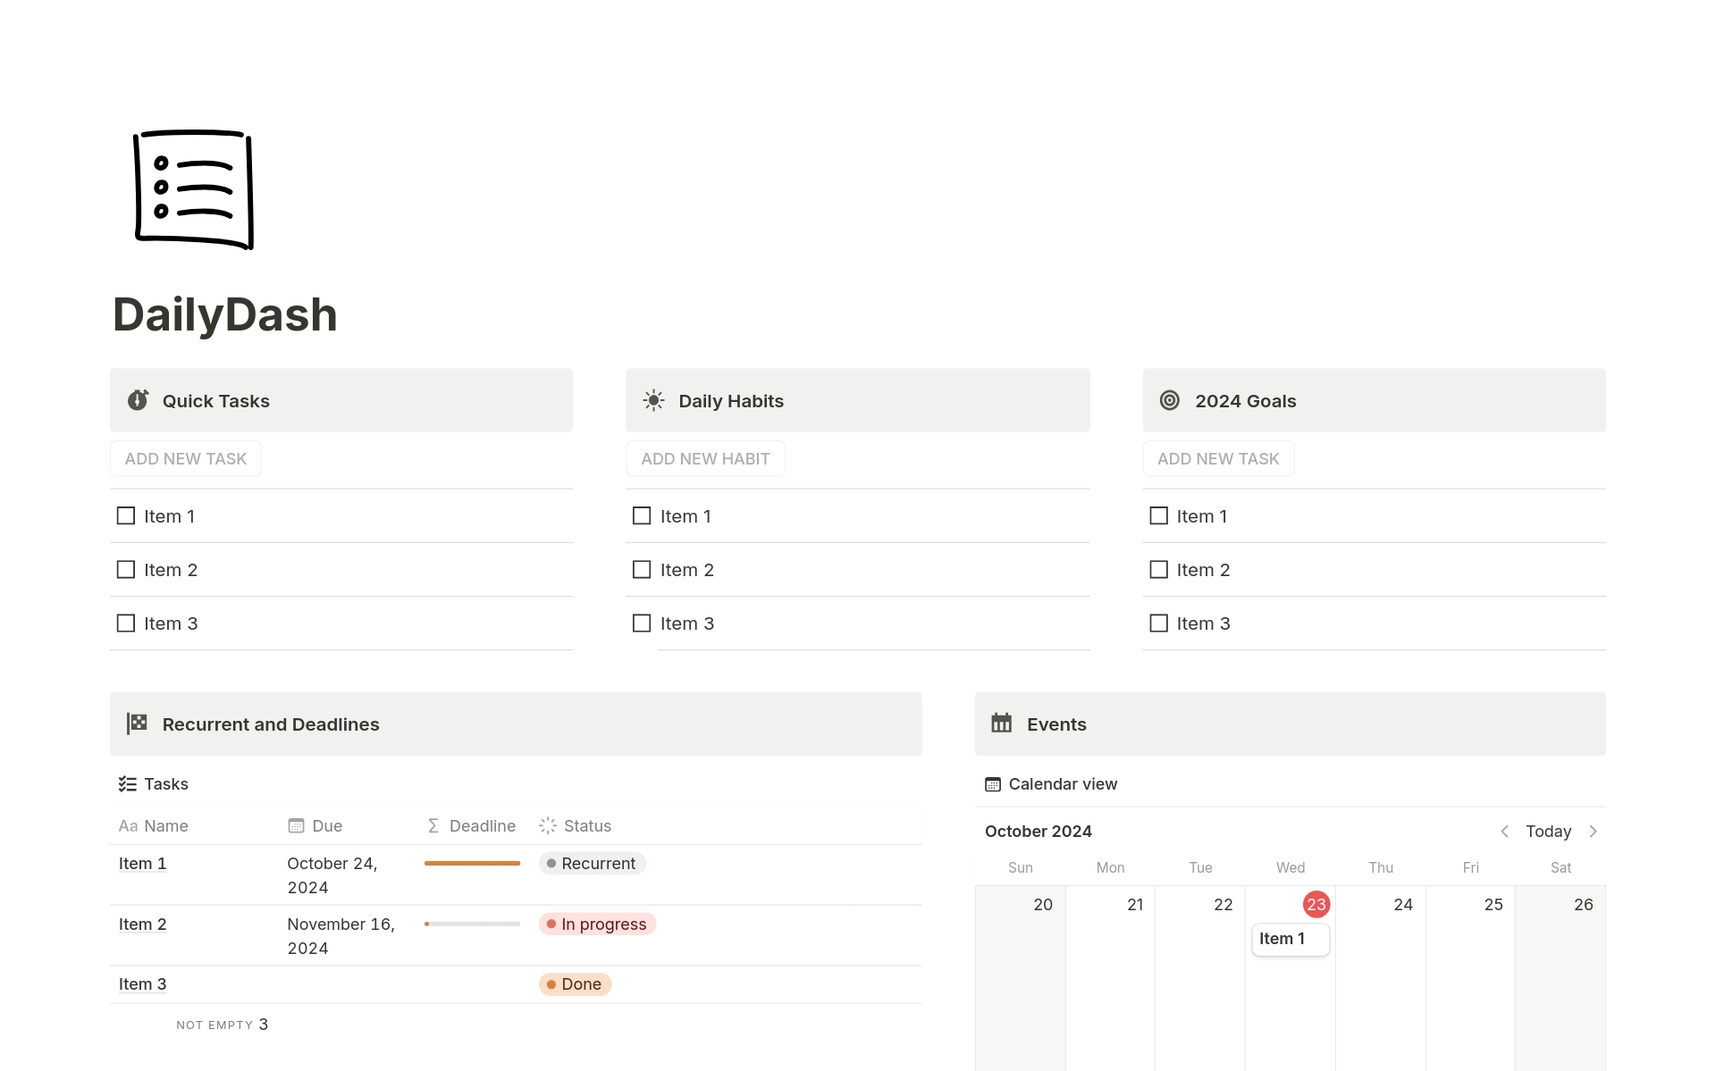Check Item 2 under Daily Habits

(x=641, y=569)
